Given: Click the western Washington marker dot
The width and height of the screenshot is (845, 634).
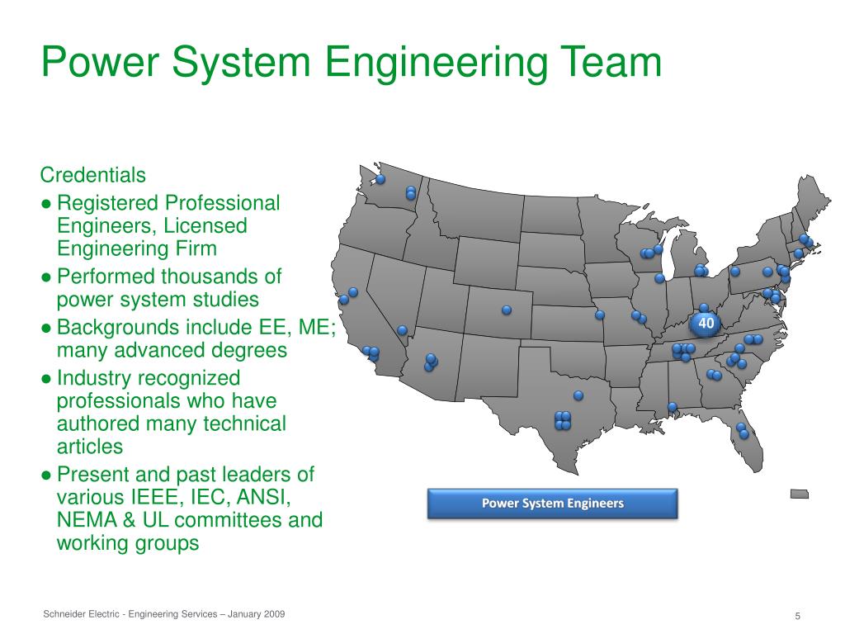Looking at the screenshot, I should coord(380,179).
